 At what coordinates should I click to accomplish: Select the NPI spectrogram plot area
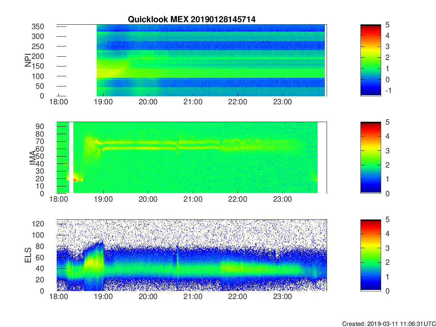pos(192,60)
